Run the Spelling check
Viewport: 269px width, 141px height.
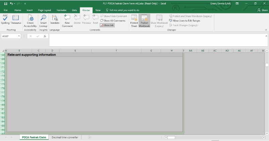[x=5, y=19]
